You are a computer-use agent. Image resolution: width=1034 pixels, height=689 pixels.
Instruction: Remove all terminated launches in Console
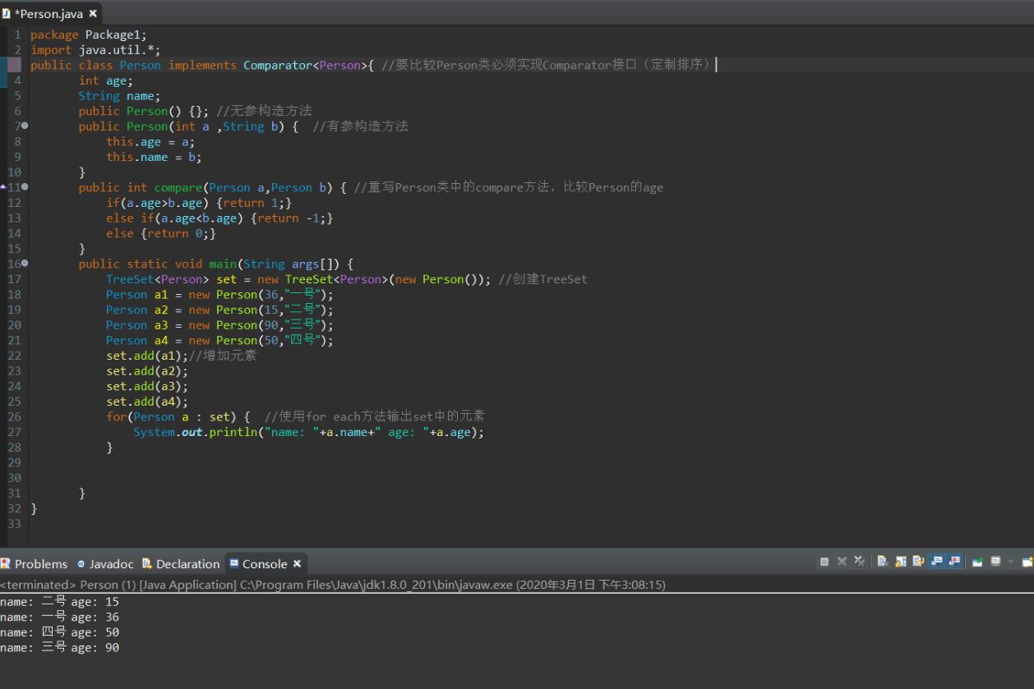859,562
